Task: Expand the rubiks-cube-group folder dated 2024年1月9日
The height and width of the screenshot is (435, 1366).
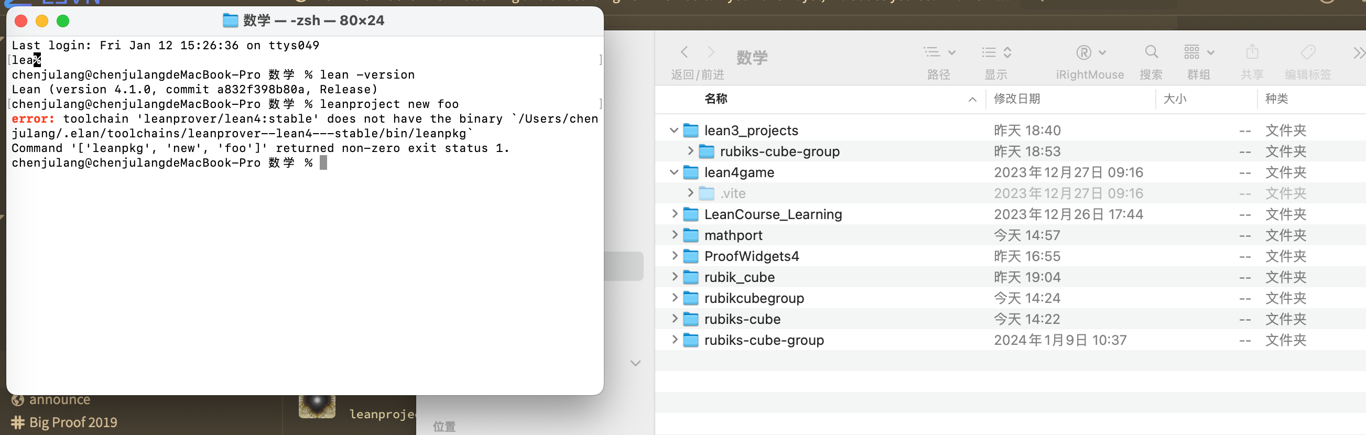Action: 674,340
